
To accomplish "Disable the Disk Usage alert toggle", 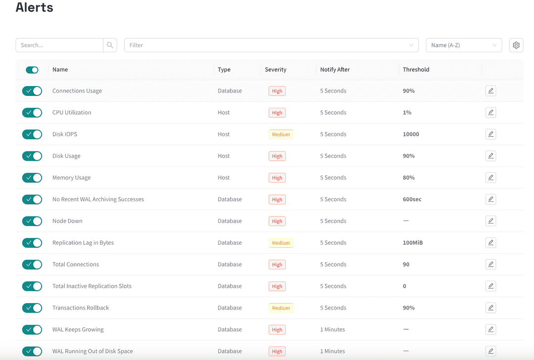I will point(32,156).
